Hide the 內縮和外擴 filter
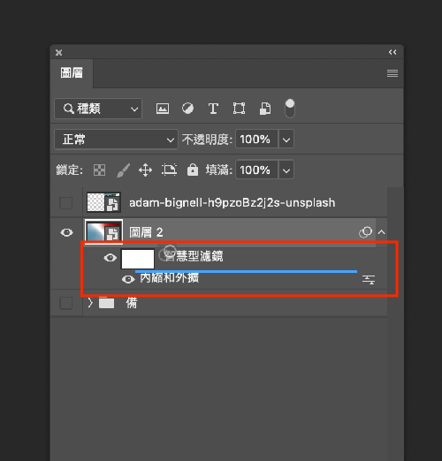Viewport: 442px width, 461px height. coord(128,279)
